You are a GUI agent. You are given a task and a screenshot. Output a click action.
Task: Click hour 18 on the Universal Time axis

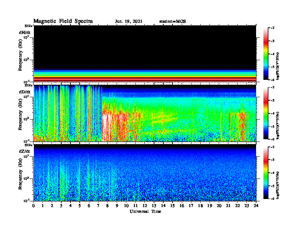[200, 206]
